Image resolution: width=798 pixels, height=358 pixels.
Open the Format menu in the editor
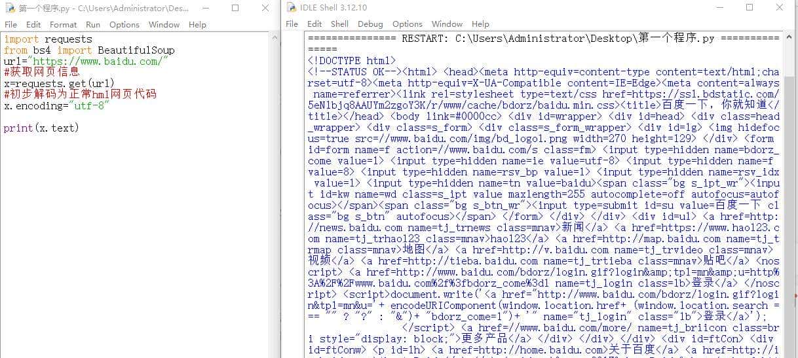pos(63,24)
